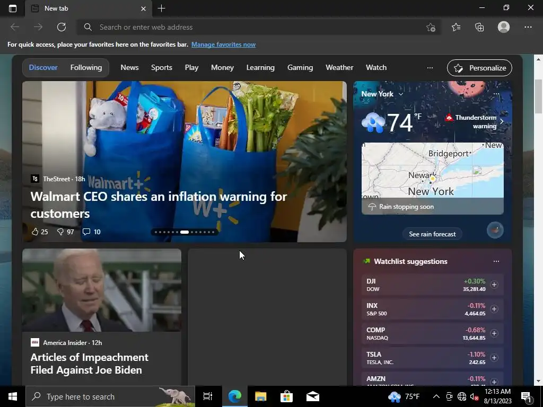543x407 pixels.
Task: Go back to previous page
Action: 14,27
